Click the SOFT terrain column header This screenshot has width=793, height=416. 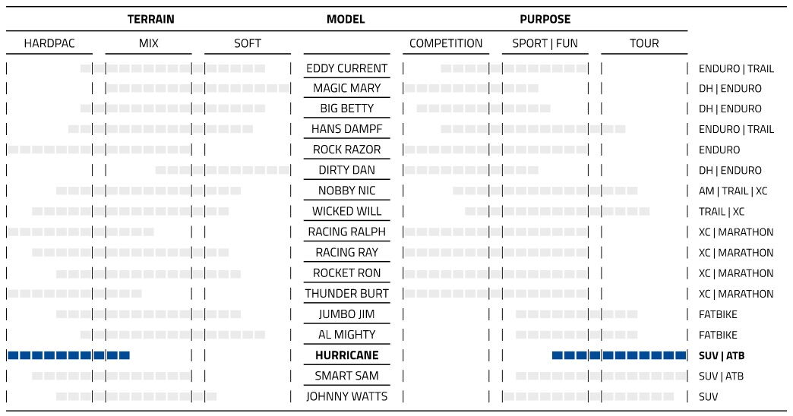[248, 43]
